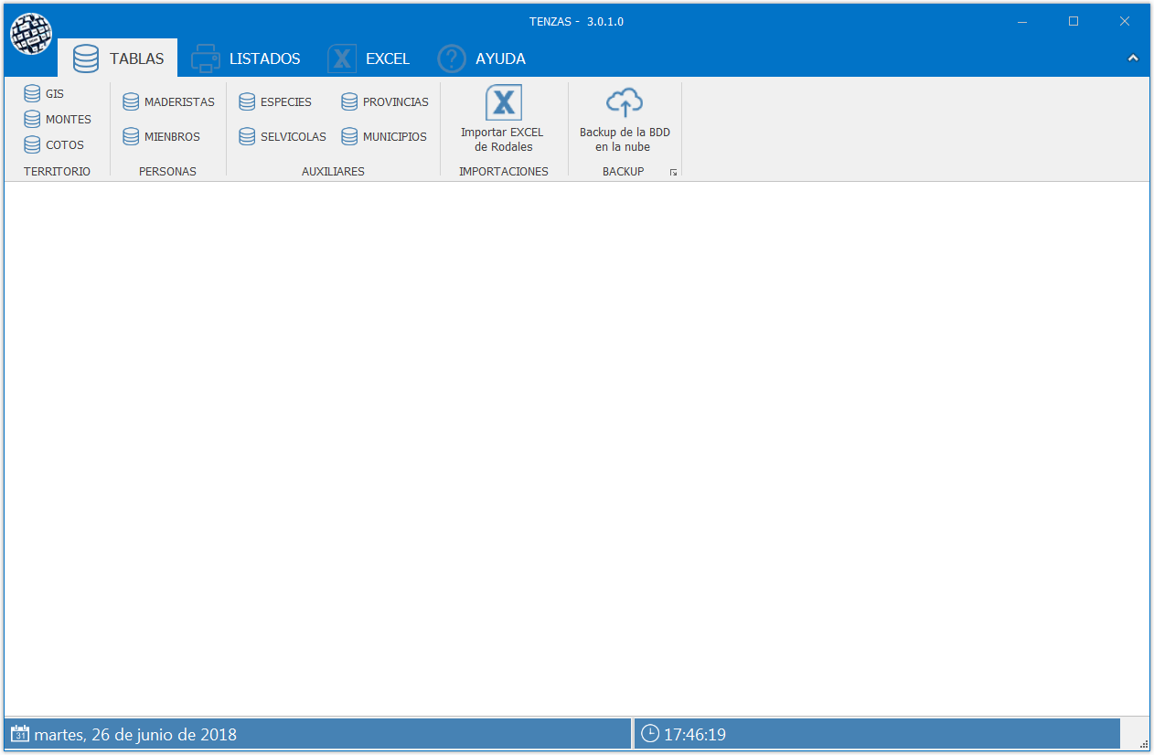Open the COTOS table
Image resolution: width=1154 pixels, height=755 pixels.
54,144
